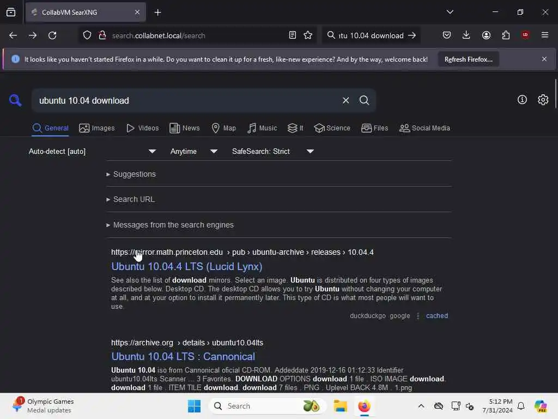
Task: Switch to the Files category
Action: coord(374,128)
